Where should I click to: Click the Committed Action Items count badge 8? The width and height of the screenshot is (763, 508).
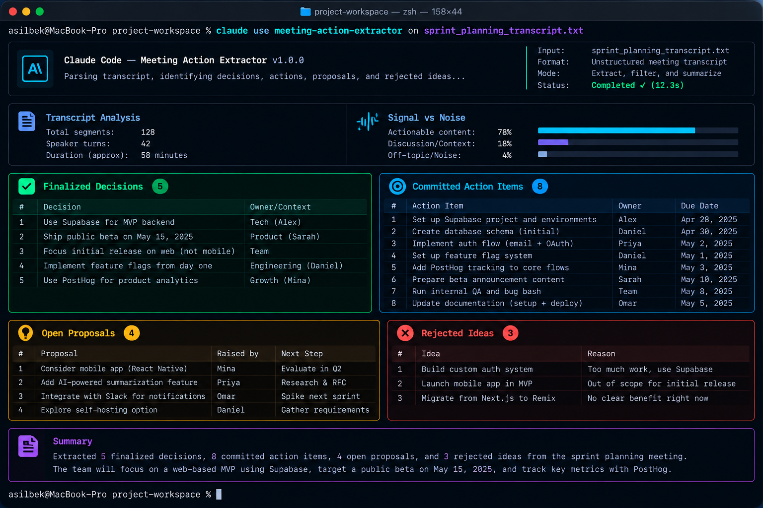click(540, 187)
